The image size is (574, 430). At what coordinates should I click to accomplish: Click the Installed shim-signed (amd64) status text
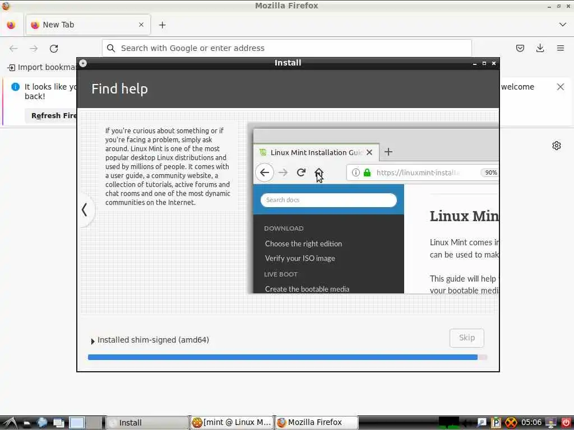[153, 340]
